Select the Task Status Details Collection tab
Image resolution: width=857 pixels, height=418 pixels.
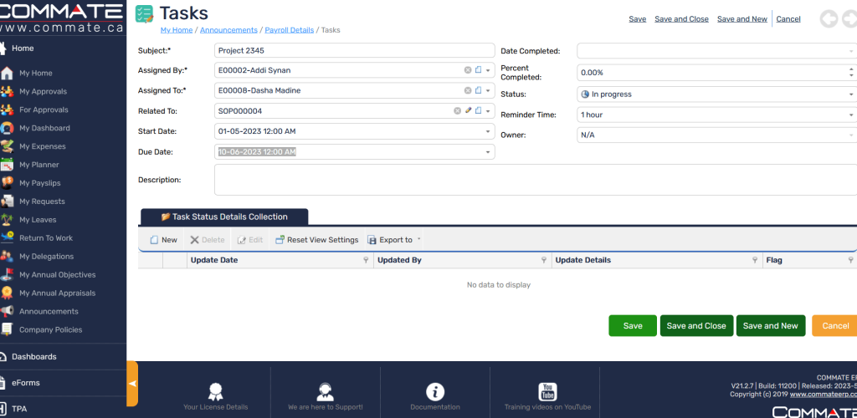point(224,217)
